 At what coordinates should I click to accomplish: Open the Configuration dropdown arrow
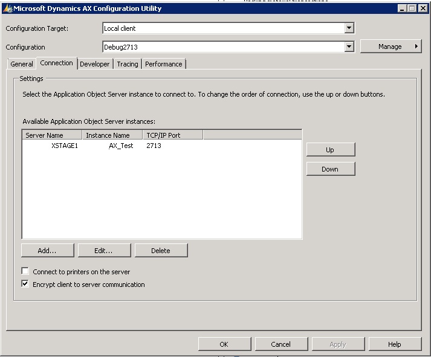coord(349,47)
